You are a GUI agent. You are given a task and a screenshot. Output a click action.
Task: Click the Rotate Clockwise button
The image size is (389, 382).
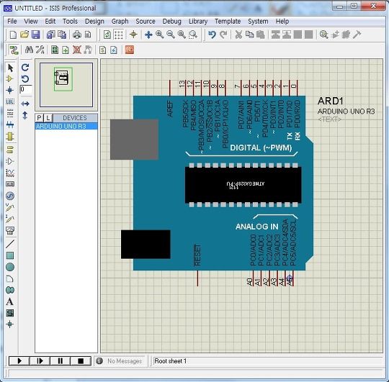click(x=25, y=68)
